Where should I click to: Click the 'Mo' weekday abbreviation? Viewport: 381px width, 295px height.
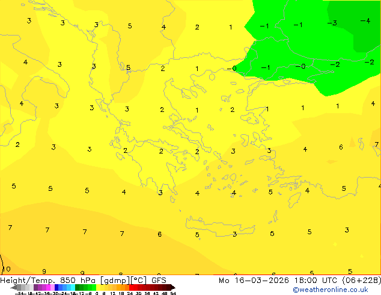[224, 280]
